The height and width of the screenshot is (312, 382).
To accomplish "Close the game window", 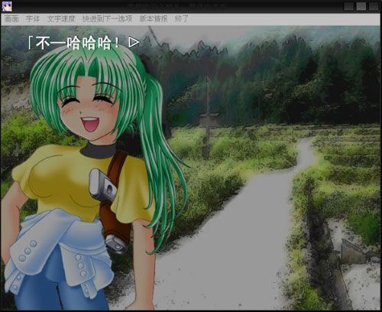I will click(374, 6).
